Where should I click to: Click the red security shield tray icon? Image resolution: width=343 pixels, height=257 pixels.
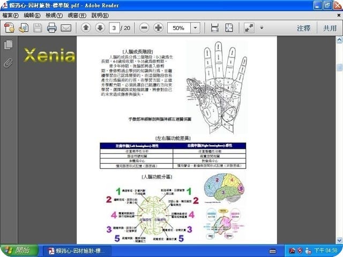tap(300, 251)
